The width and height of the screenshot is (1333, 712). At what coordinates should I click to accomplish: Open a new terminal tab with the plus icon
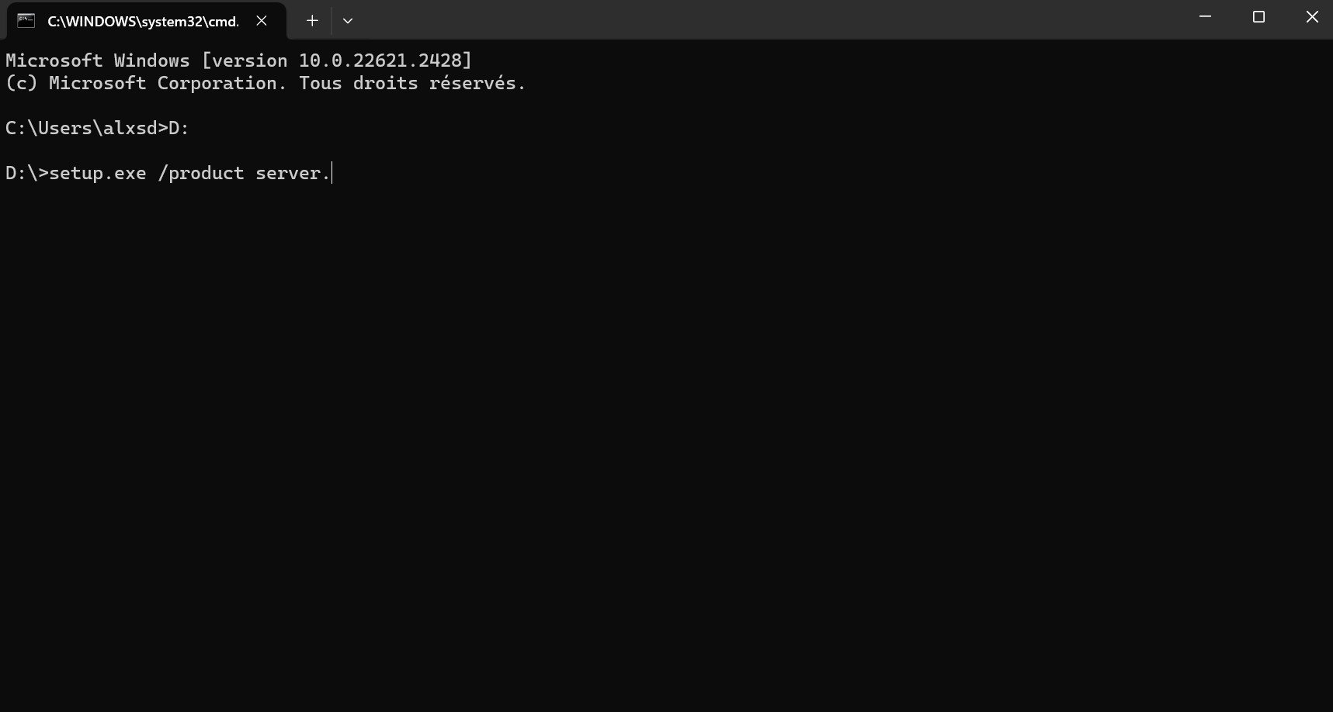tap(311, 20)
